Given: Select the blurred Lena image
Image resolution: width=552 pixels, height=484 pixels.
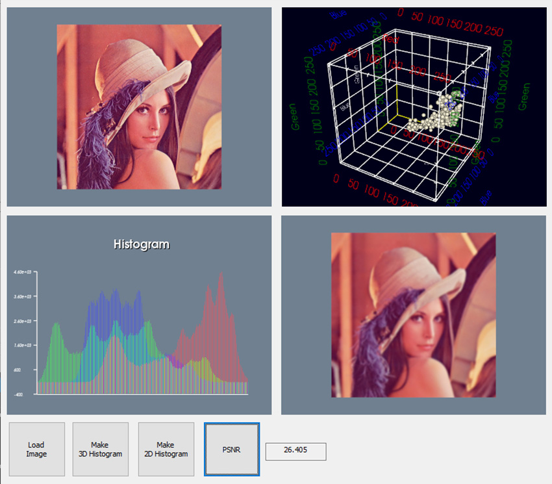Looking at the screenshot, I should point(413,315).
